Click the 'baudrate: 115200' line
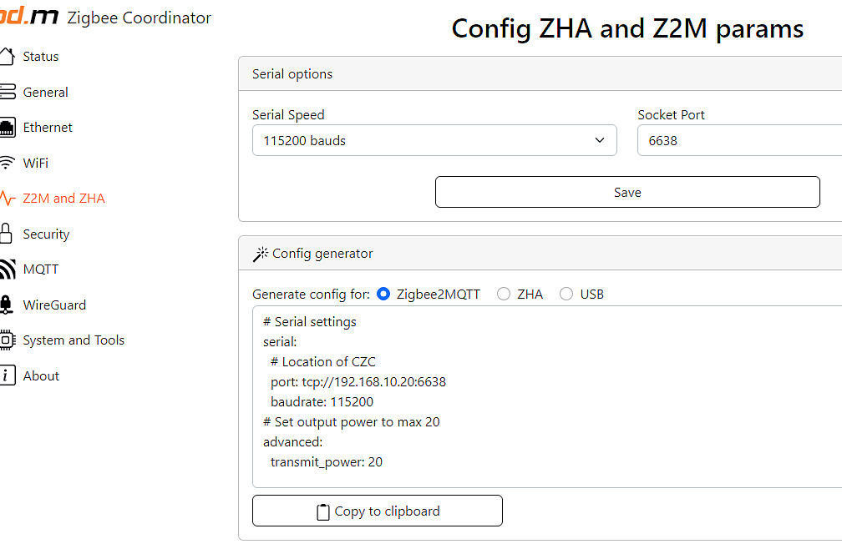Image resolution: width=842 pixels, height=554 pixels. [322, 401]
